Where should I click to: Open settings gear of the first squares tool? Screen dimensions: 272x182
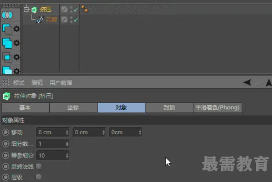coord(17,29)
